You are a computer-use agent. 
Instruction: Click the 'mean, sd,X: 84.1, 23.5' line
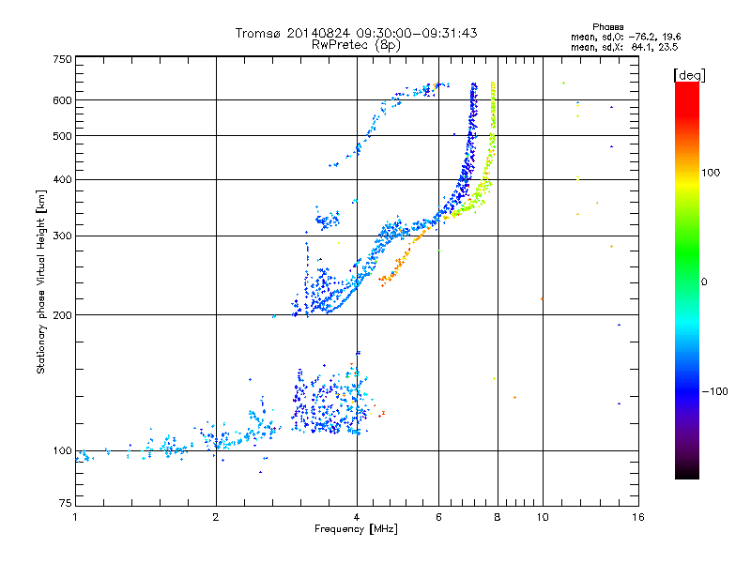tap(624, 47)
